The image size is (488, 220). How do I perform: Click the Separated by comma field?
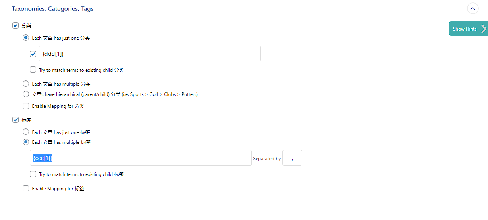pyautogui.click(x=292, y=158)
